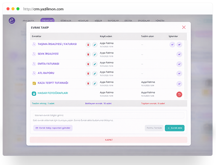Click the Evrak ekle button

[x=174, y=128]
